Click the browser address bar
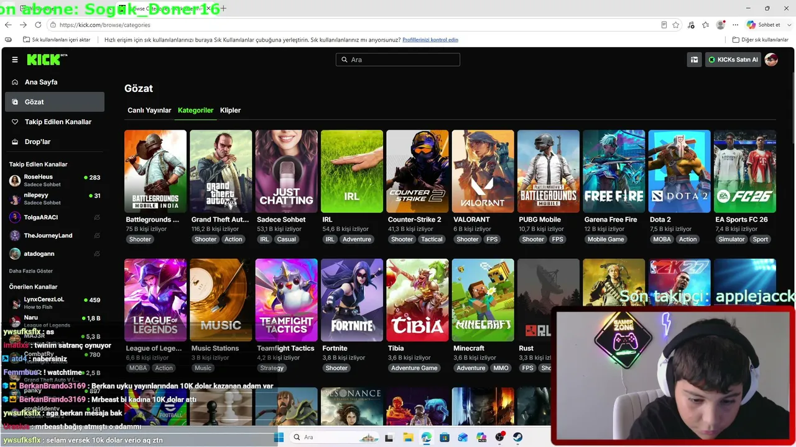Screen dimensions: 796x447 (x=354, y=25)
